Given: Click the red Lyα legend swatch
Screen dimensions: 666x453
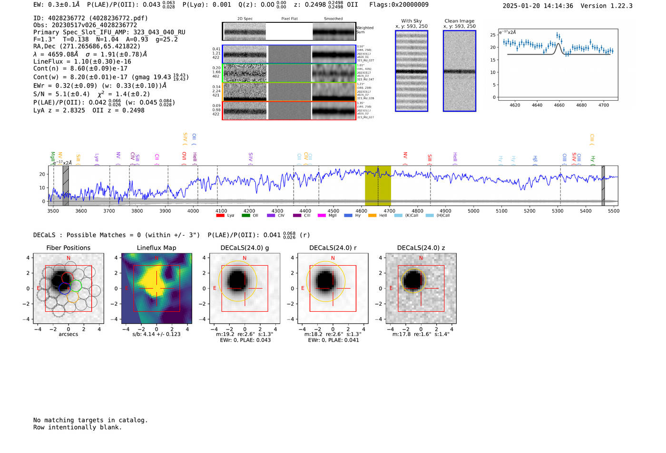Looking at the screenshot, I should 220,215.
